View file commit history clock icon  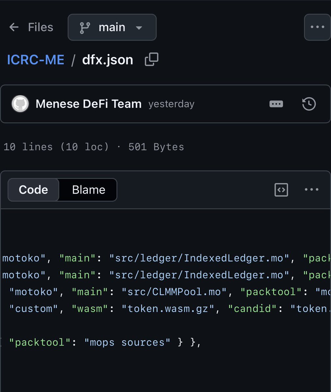(x=309, y=104)
